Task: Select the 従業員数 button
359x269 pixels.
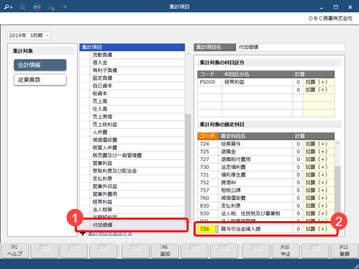Action: tap(40, 80)
